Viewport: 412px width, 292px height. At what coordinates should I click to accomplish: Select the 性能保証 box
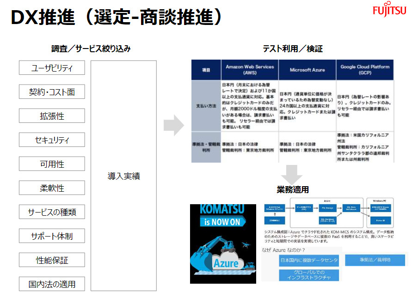[x=52, y=260]
